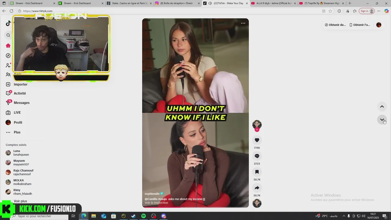Click Obtenir l'a... app button
This screenshot has height=220, width=391.
[x=360, y=25]
